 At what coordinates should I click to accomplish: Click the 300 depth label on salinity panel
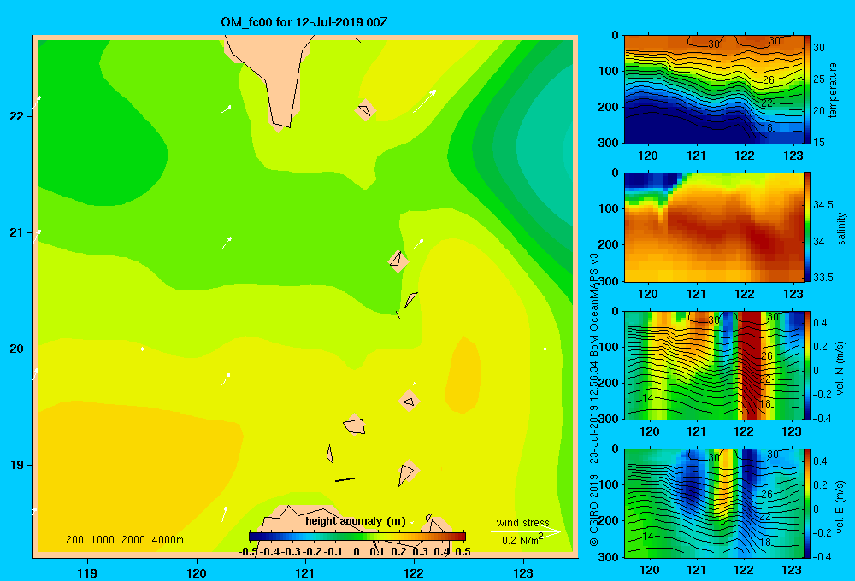tap(610, 281)
